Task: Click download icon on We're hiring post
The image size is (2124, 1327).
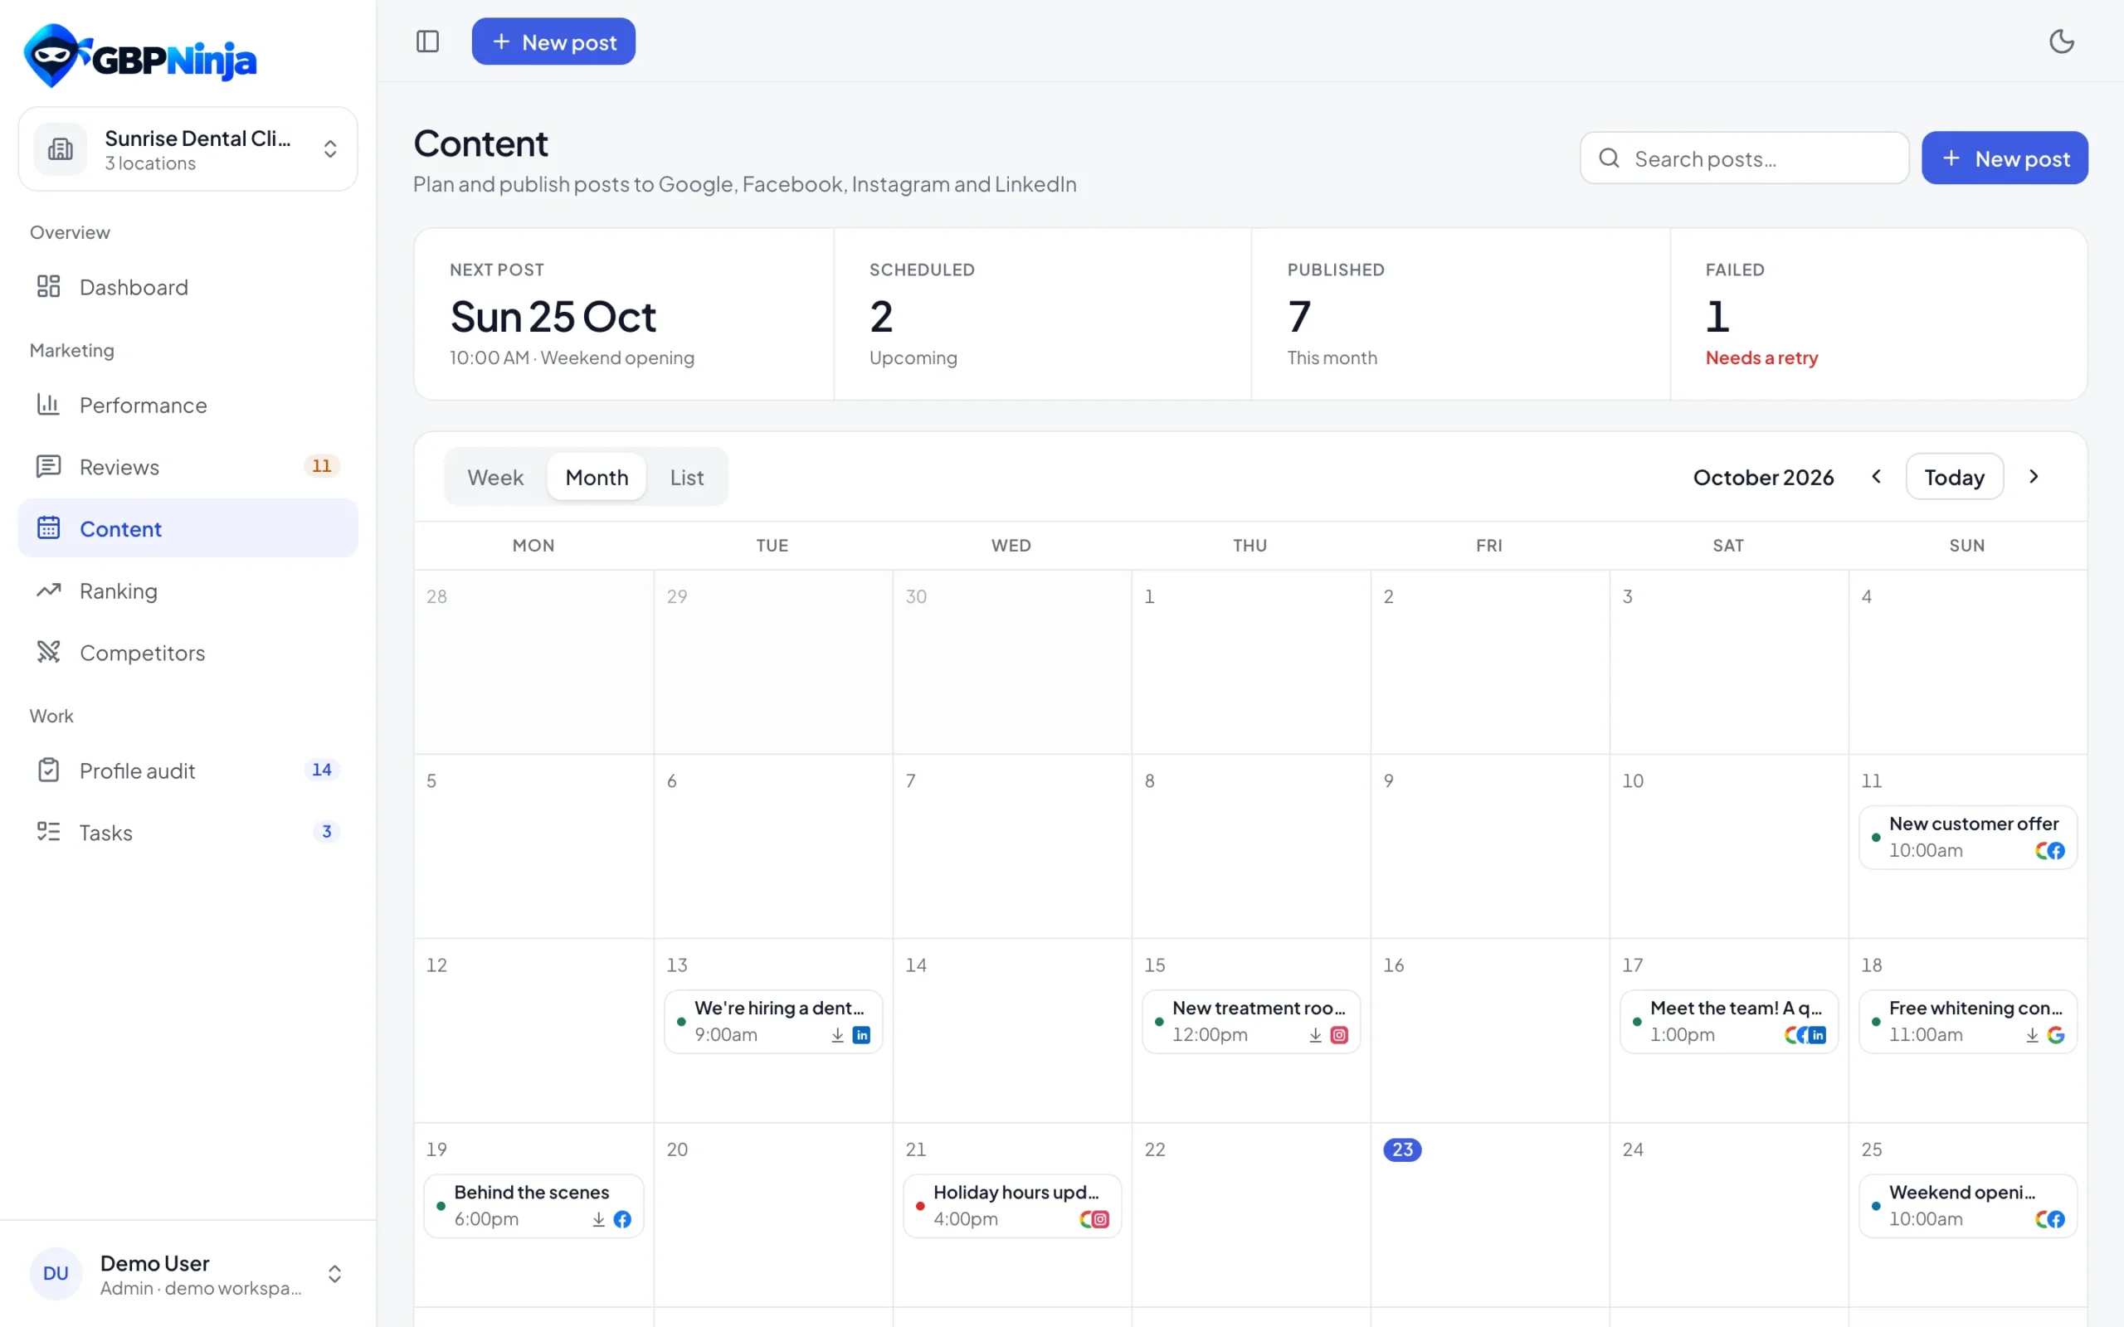Action: [x=837, y=1035]
